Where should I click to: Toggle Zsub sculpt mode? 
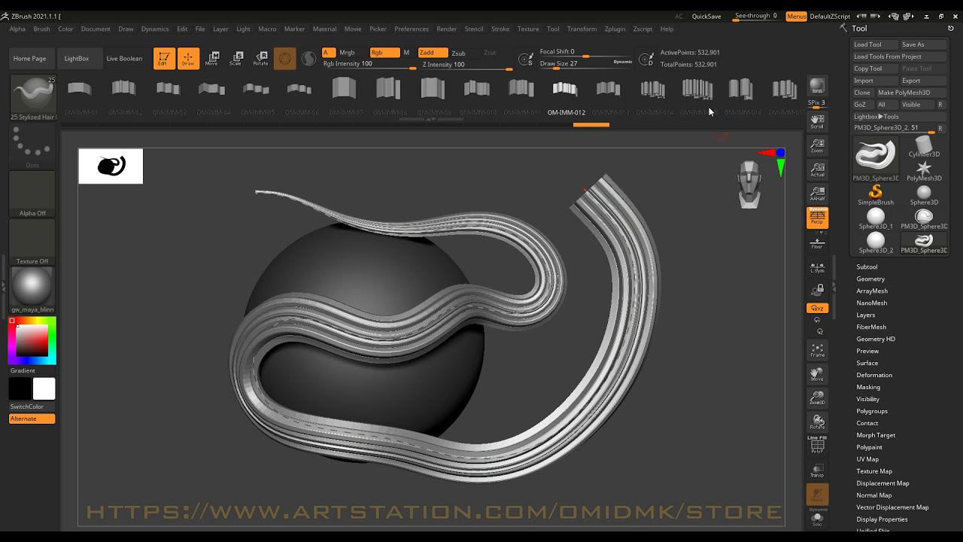click(x=458, y=53)
